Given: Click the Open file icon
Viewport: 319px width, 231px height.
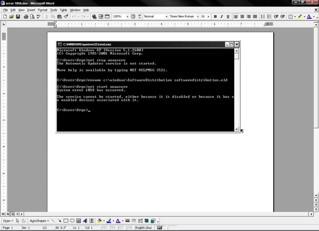Looking at the screenshot, I should coord(12,17).
